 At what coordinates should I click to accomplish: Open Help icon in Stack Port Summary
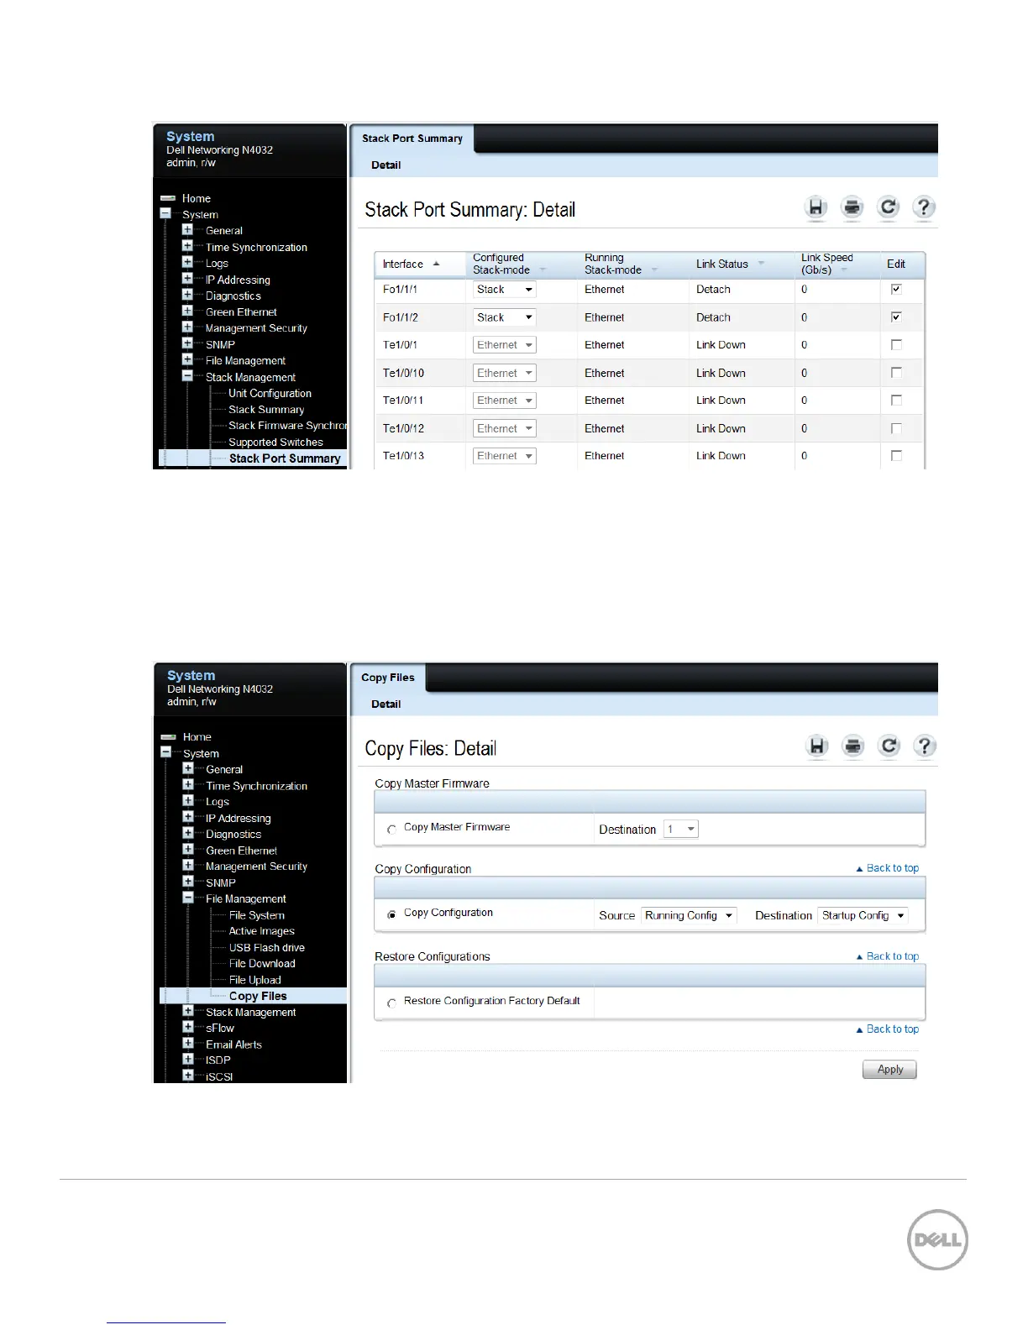(x=924, y=207)
